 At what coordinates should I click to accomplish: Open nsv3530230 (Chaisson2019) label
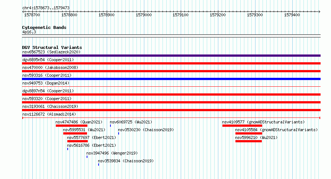(146, 130)
